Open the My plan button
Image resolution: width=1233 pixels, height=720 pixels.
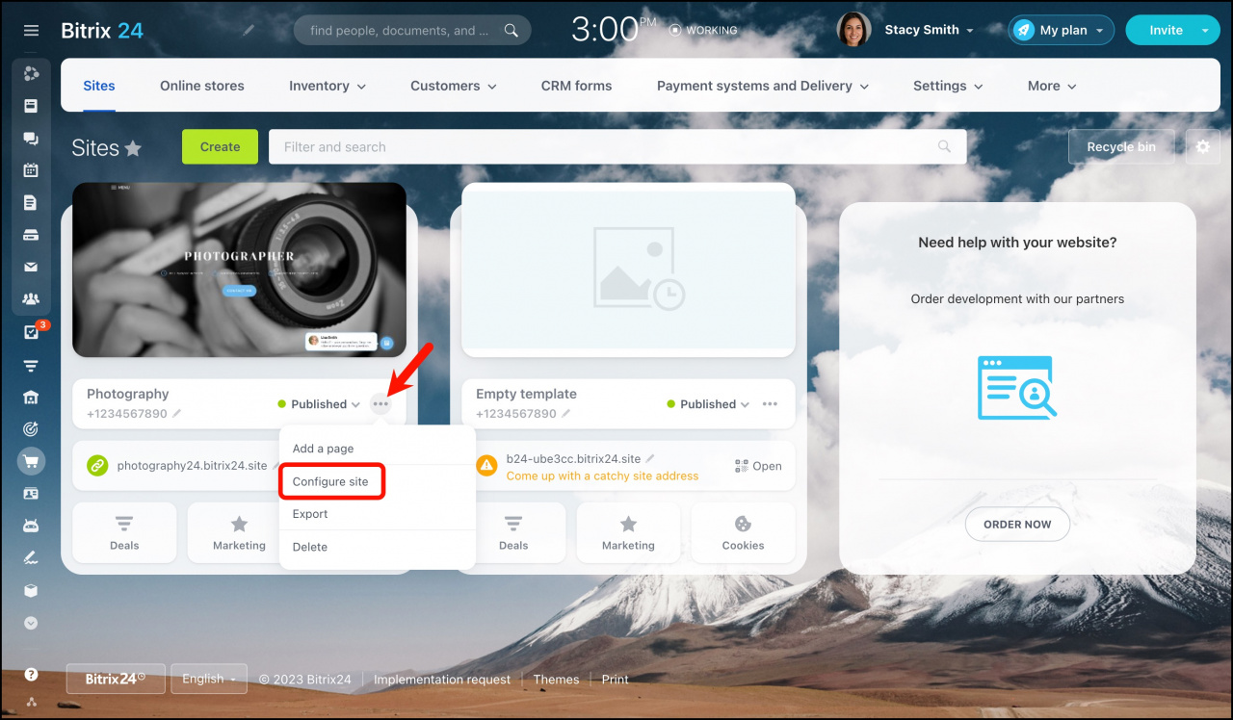click(x=1062, y=31)
